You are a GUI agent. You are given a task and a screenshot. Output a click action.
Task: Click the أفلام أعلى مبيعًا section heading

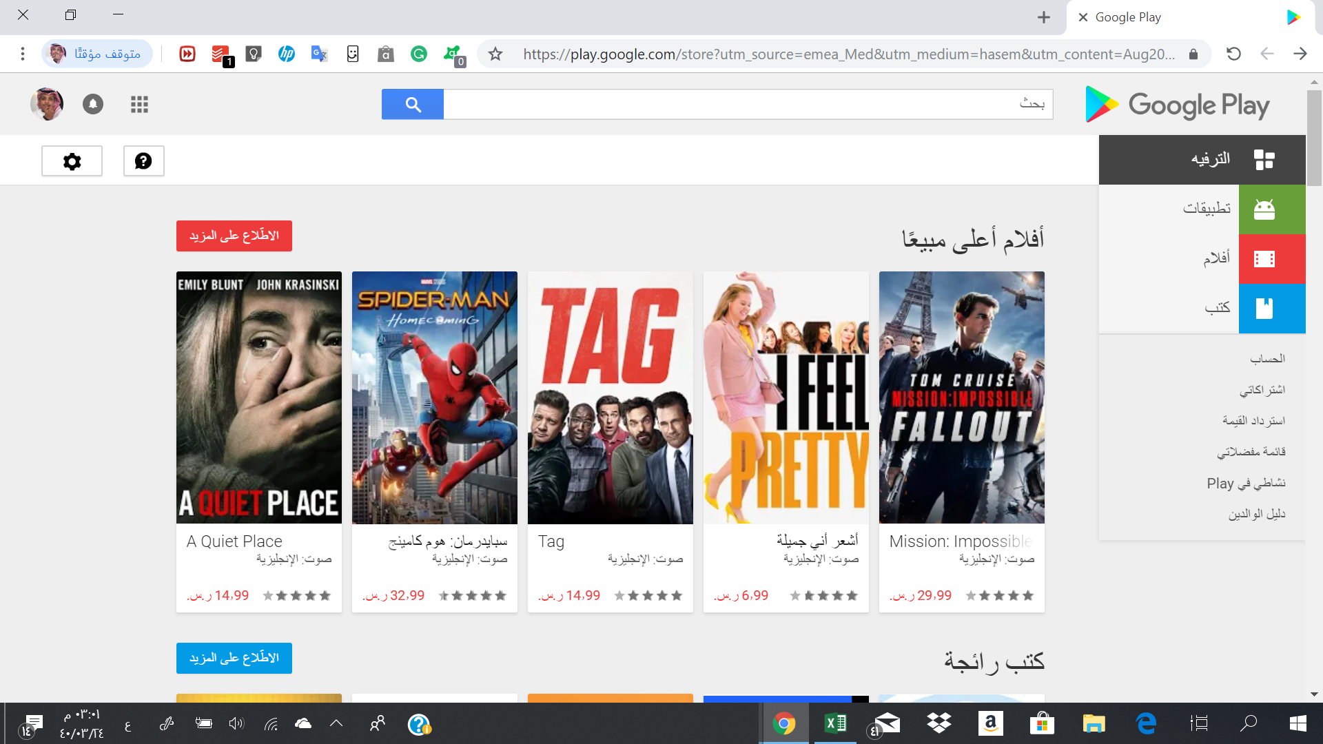[x=973, y=239]
